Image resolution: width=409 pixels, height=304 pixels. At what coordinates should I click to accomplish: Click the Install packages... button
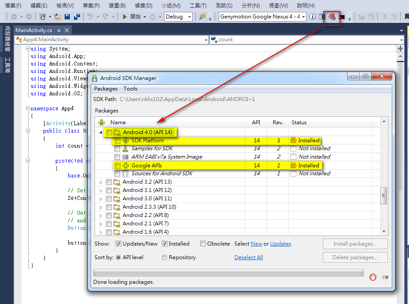click(355, 244)
